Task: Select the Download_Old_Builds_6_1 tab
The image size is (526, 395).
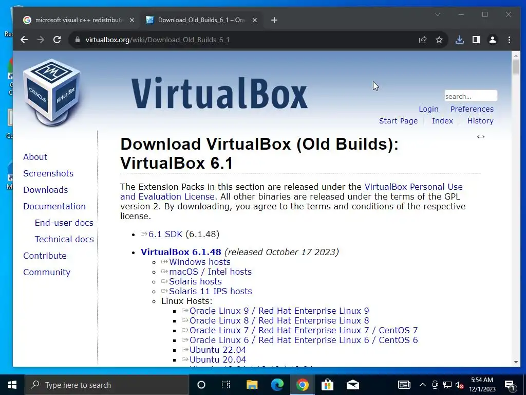Action: [201, 20]
